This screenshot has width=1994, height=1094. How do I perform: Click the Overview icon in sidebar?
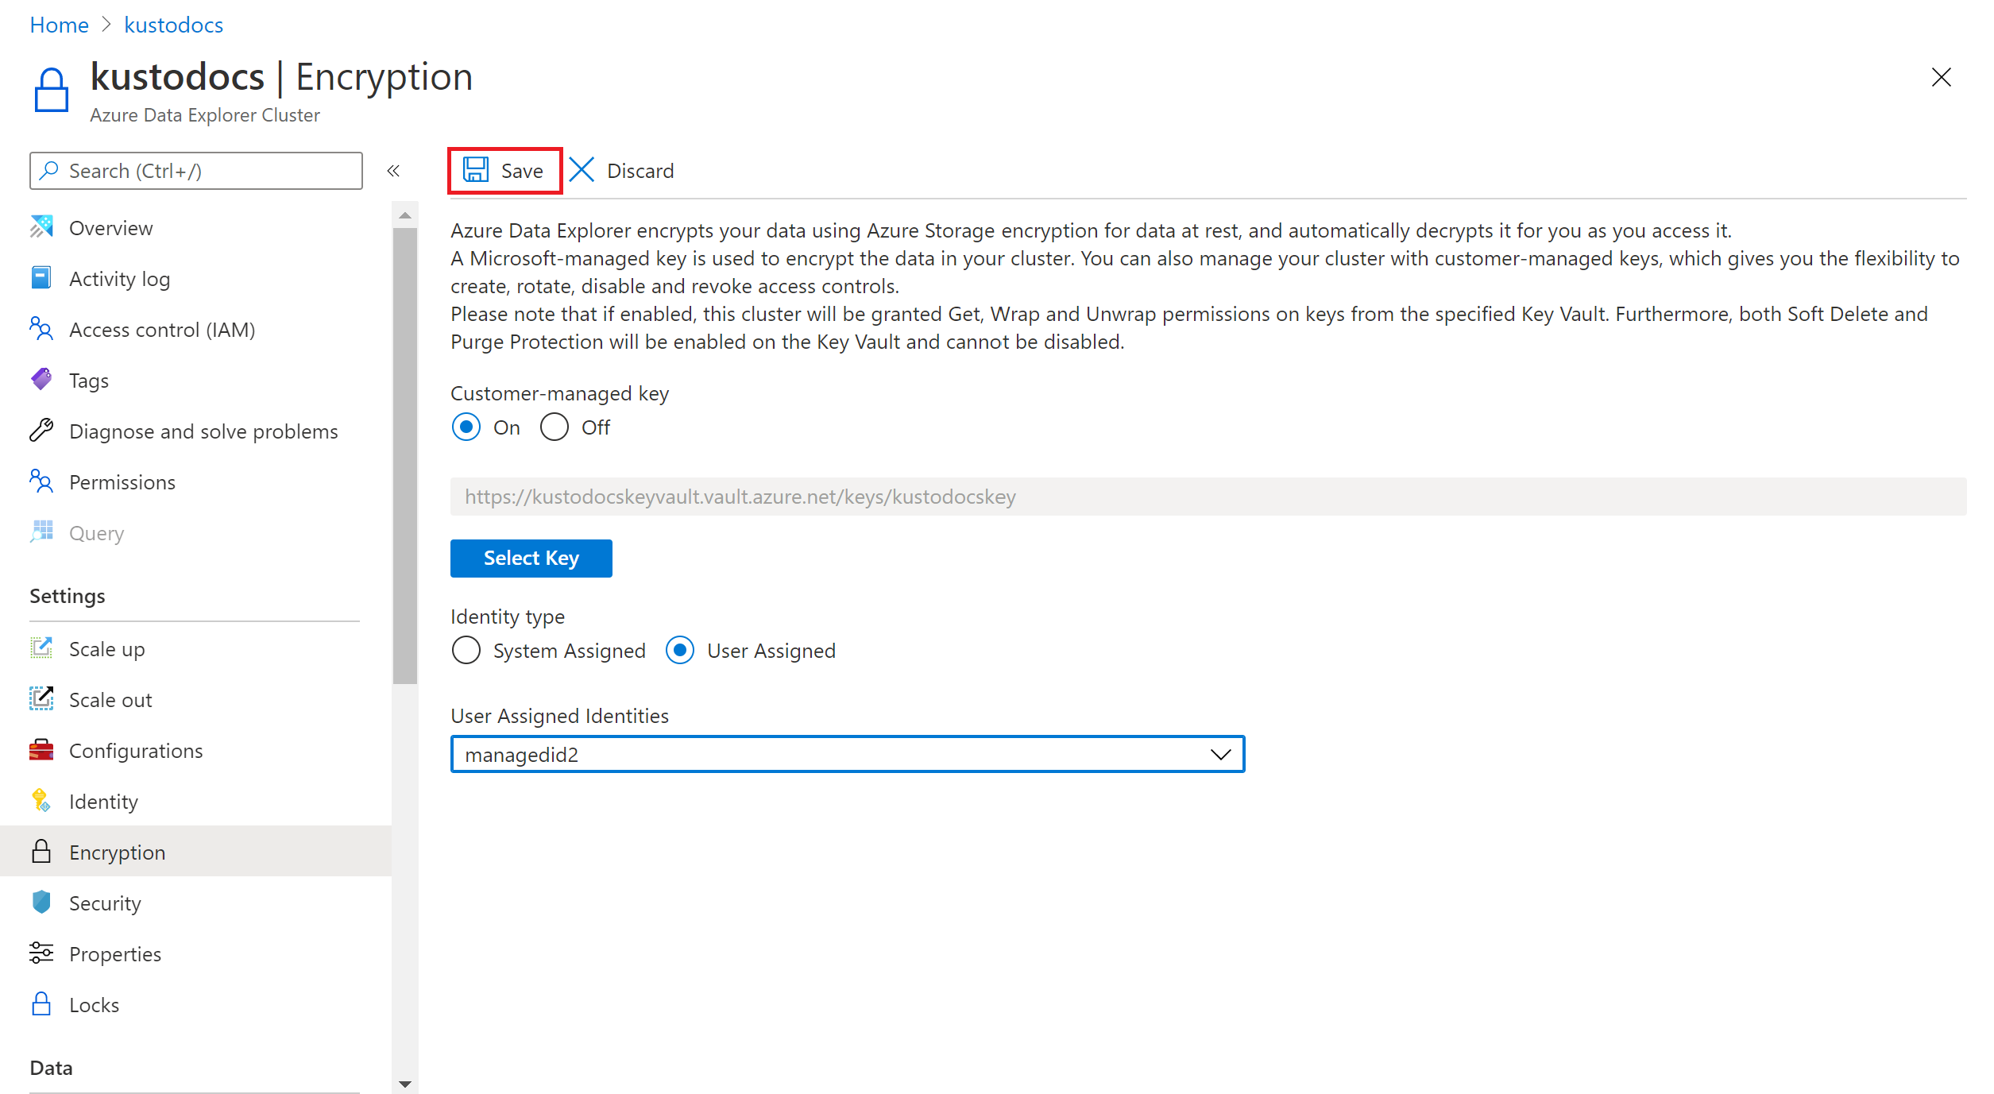(41, 228)
